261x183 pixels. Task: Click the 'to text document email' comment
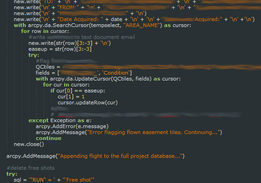pos(105,37)
